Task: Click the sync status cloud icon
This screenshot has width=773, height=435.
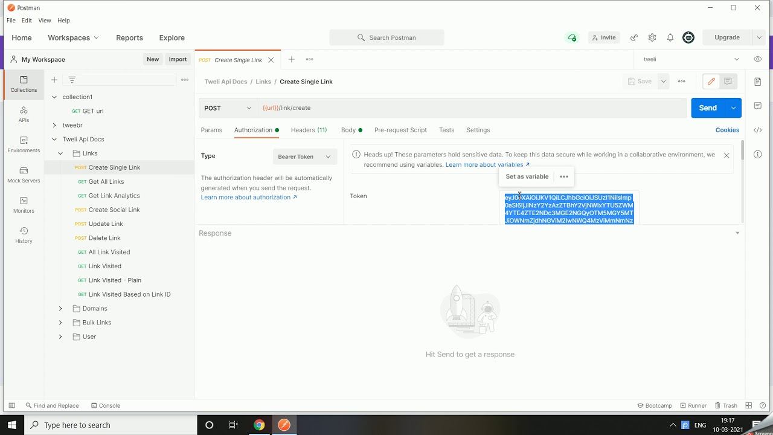Action: coord(572,37)
